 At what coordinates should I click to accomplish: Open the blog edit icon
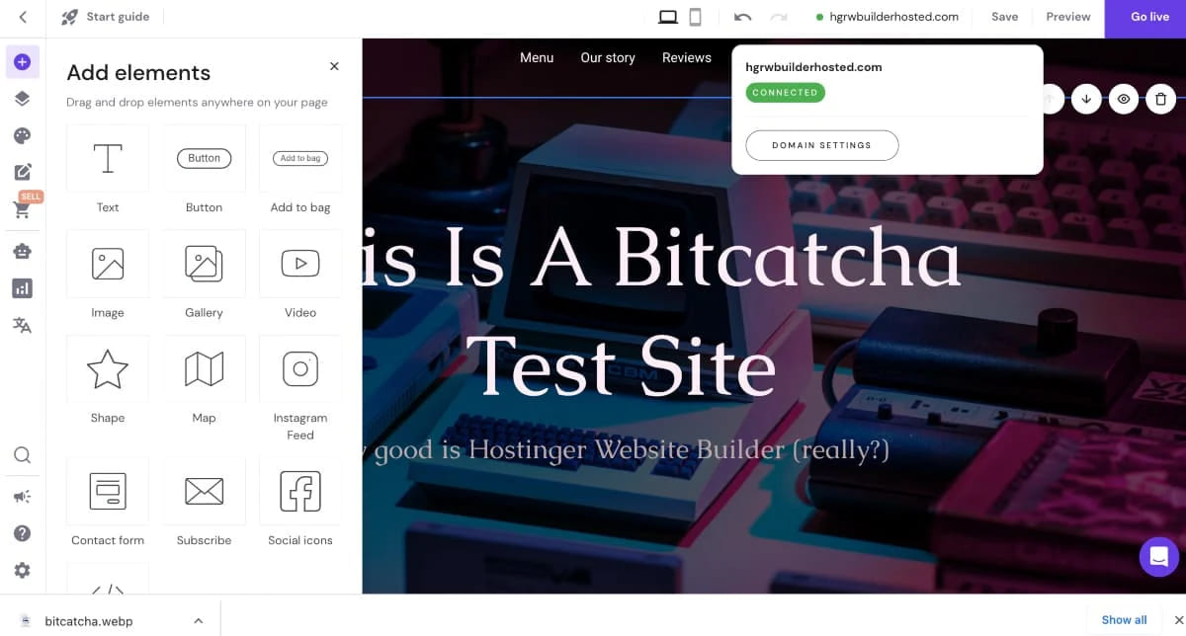click(22, 172)
